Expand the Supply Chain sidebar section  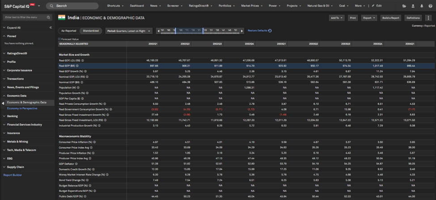pyautogui.click(x=13, y=167)
